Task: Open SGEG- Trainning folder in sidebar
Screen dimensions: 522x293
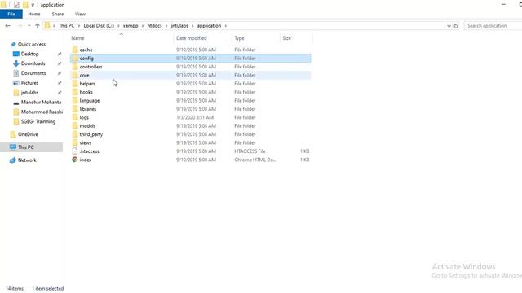Action: (x=38, y=121)
